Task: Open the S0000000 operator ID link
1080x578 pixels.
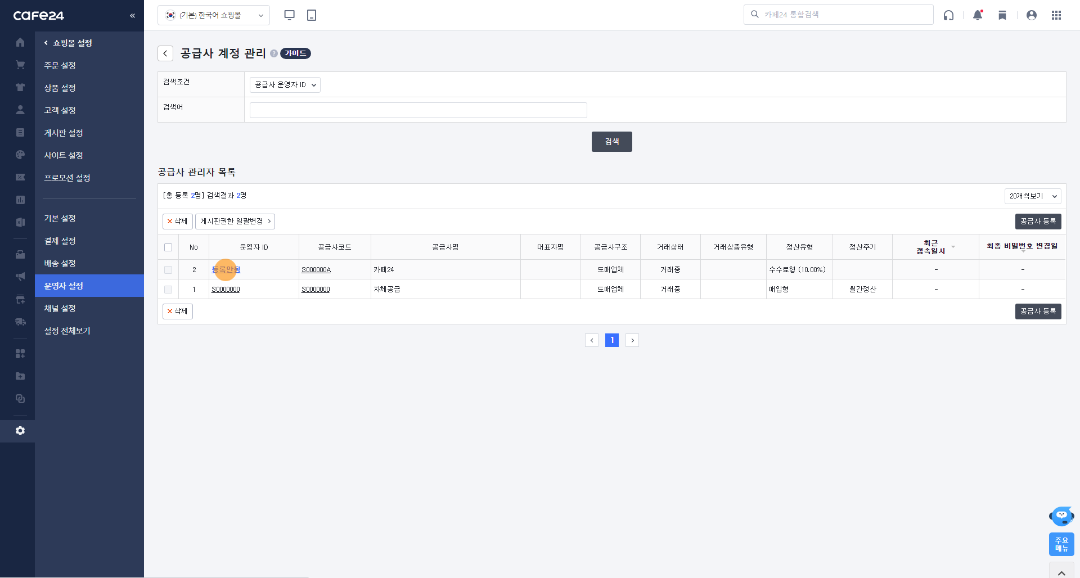Action: click(x=226, y=290)
